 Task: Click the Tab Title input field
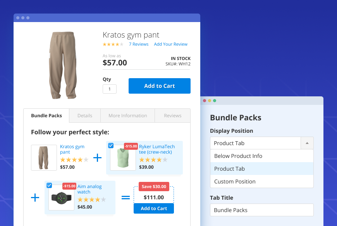pyautogui.click(x=261, y=210)
